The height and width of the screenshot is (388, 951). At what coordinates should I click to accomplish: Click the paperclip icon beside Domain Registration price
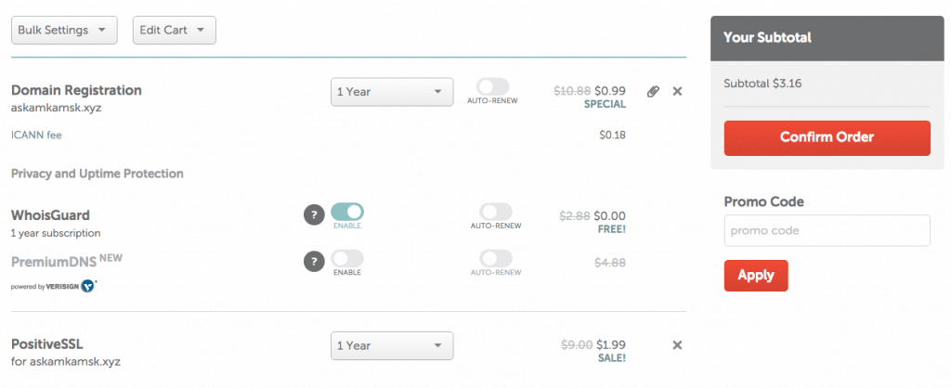[x=653, y=92]
